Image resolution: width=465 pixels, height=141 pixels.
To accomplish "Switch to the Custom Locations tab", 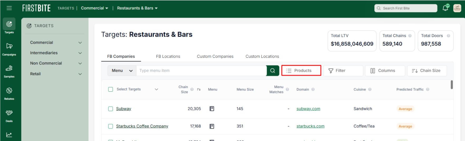I will click(x=262, y=56).
